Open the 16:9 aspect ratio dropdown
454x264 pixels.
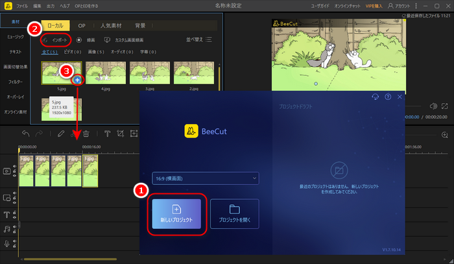[204, 178]
